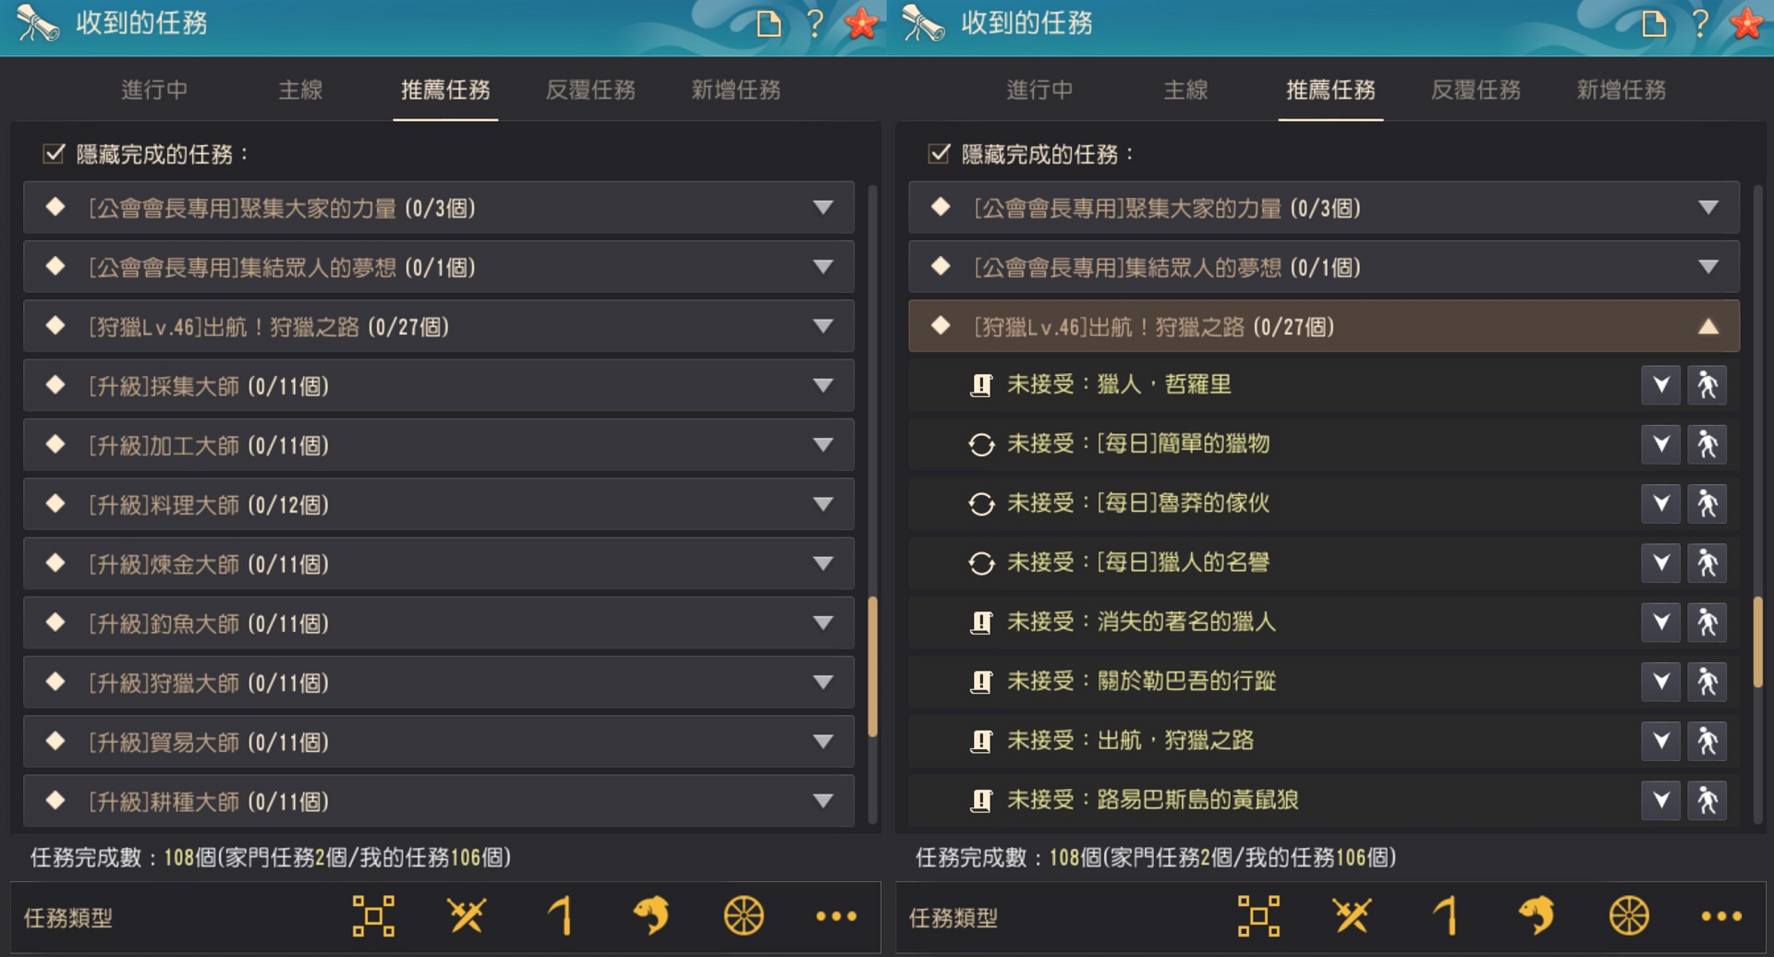1774x957 pixels.
Task: Click the left panel quest list scrollbar
Action: tap(872, 667)
